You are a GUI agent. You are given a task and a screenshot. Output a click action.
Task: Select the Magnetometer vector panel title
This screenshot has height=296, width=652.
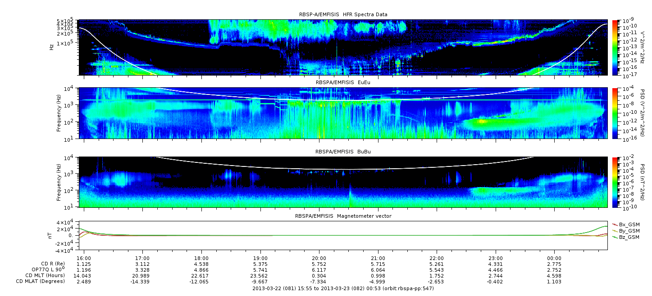point(343,216)
